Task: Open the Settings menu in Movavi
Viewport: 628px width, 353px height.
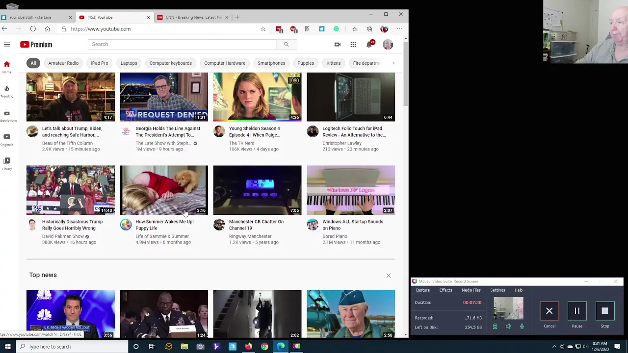Action: coord(497,290)
